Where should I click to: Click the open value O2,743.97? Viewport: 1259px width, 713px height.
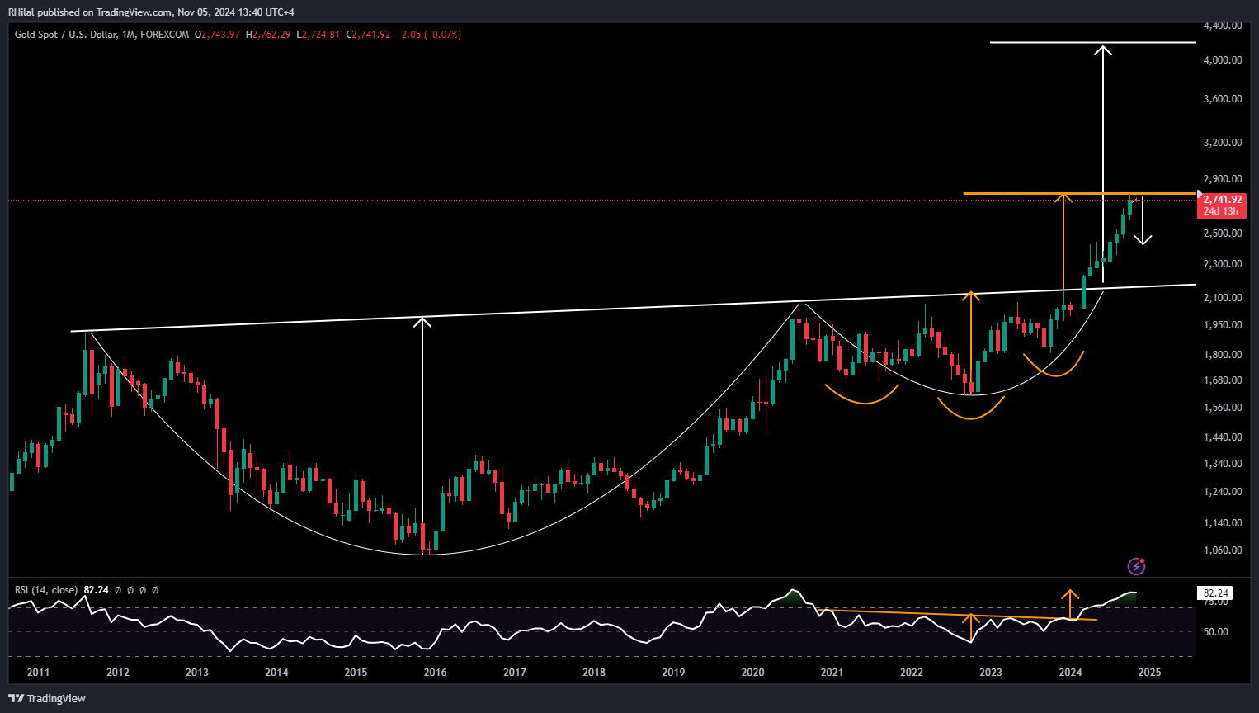point(218,35)
